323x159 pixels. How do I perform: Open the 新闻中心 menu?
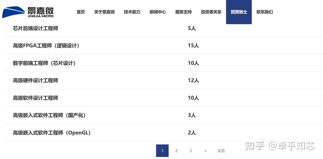pyautogui.click(x=158, y=12)
